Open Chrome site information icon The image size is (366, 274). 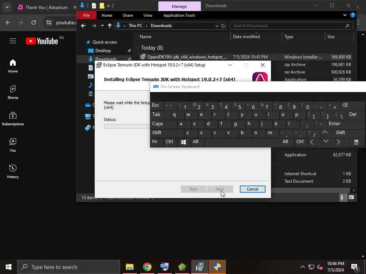tap(49, 22)
